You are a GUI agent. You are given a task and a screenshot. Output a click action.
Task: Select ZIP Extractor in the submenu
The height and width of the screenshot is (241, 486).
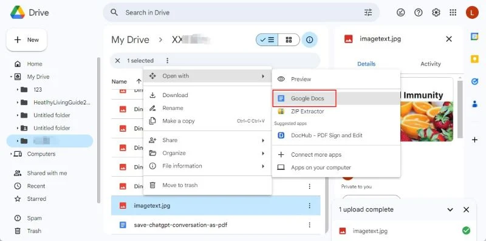(x=336, y=112)
